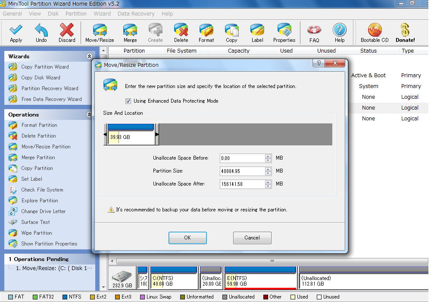The height and width of the screenshot is (302, 431).
Task: Select the Move/Resize toolbar icon
Action: tap(100, 30)
